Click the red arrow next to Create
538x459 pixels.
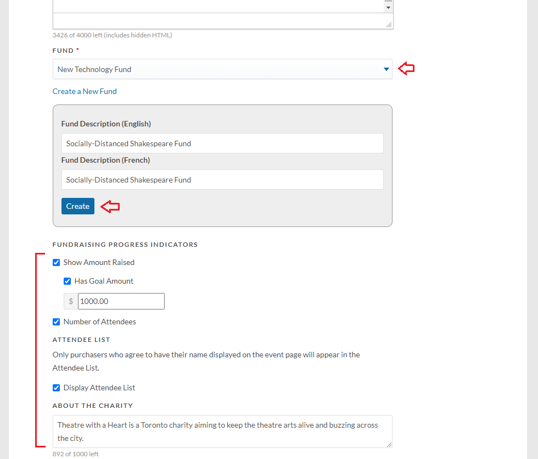tap(110, 207)
